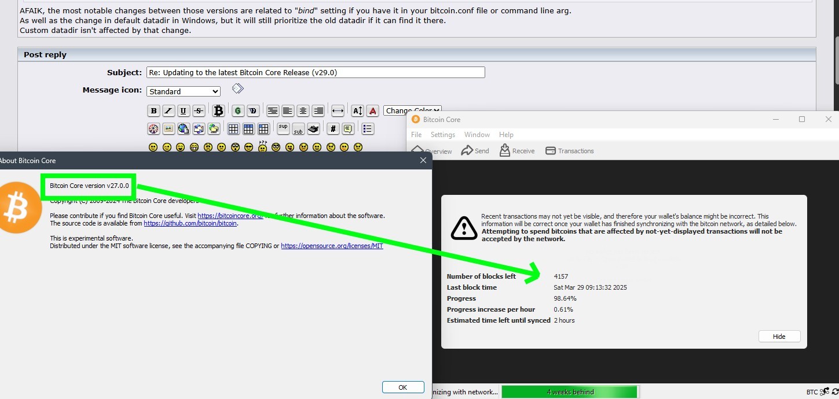Insert quote with speech bubble icon
The image size is (839, 399).
point(348,129)
